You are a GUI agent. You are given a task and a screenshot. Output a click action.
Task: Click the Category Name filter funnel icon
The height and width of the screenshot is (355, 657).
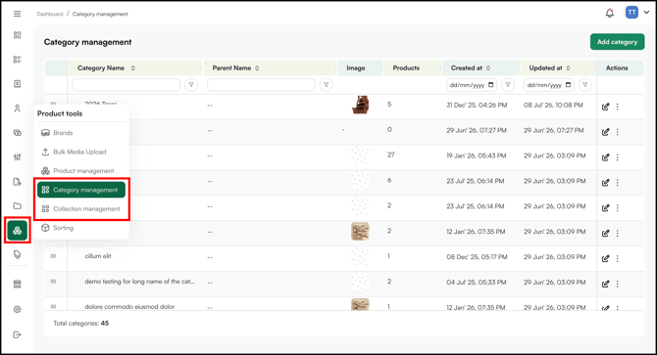tap(191, 85)
